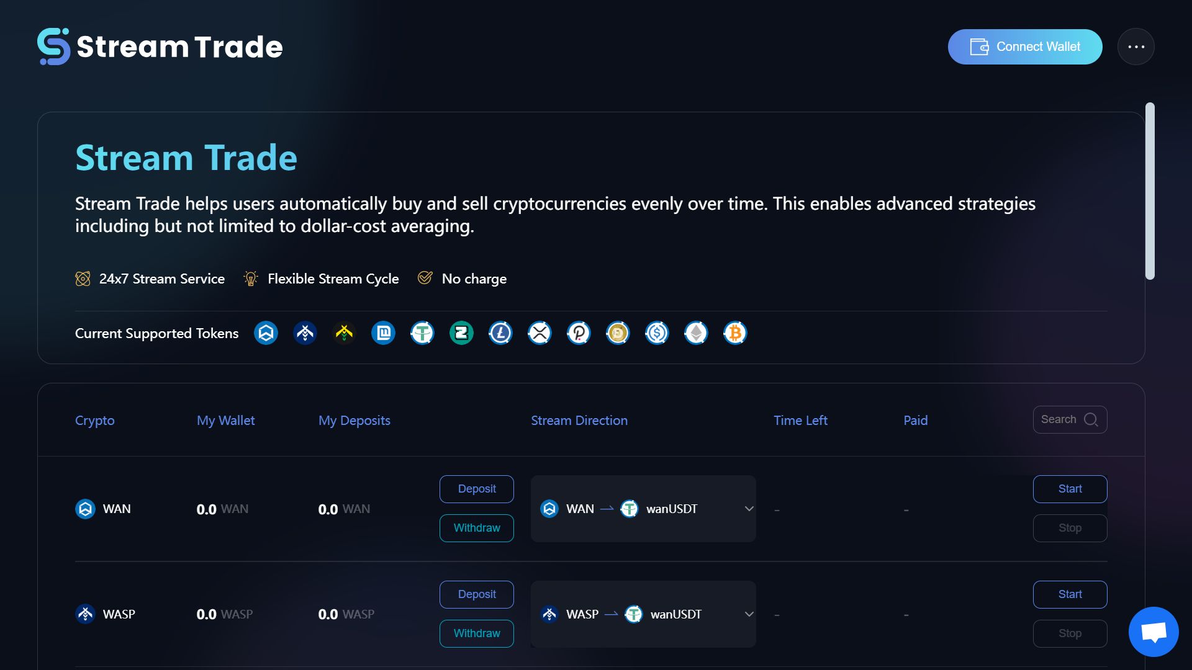This screenshot has height=670, width=1192.
Task: Click the Ethereum token icon
Action: (696, 333)
